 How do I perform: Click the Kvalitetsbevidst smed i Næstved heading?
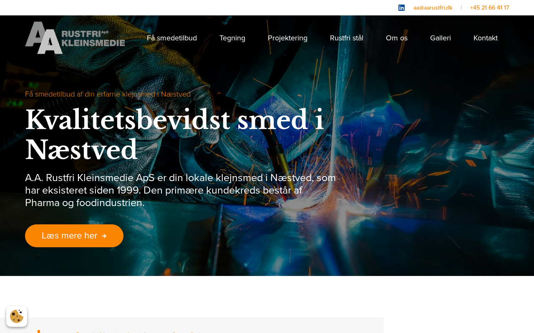point(174,134)
